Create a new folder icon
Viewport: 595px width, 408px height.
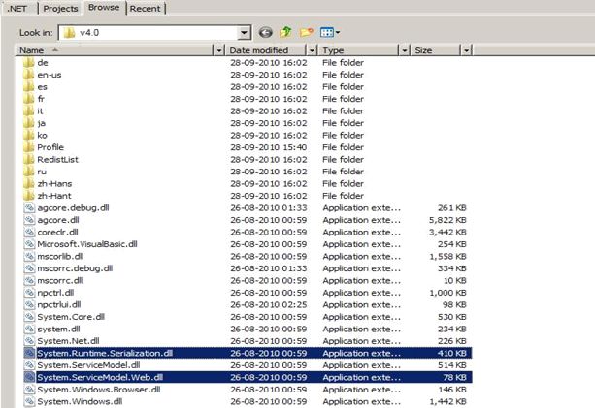[307, 33]
